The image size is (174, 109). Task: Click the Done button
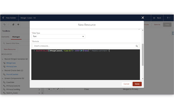[137, 84]
